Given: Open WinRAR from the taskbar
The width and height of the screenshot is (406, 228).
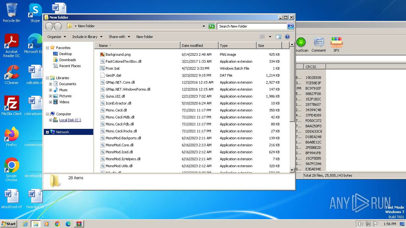Looking at the screenshot, I should click(79, 224).
